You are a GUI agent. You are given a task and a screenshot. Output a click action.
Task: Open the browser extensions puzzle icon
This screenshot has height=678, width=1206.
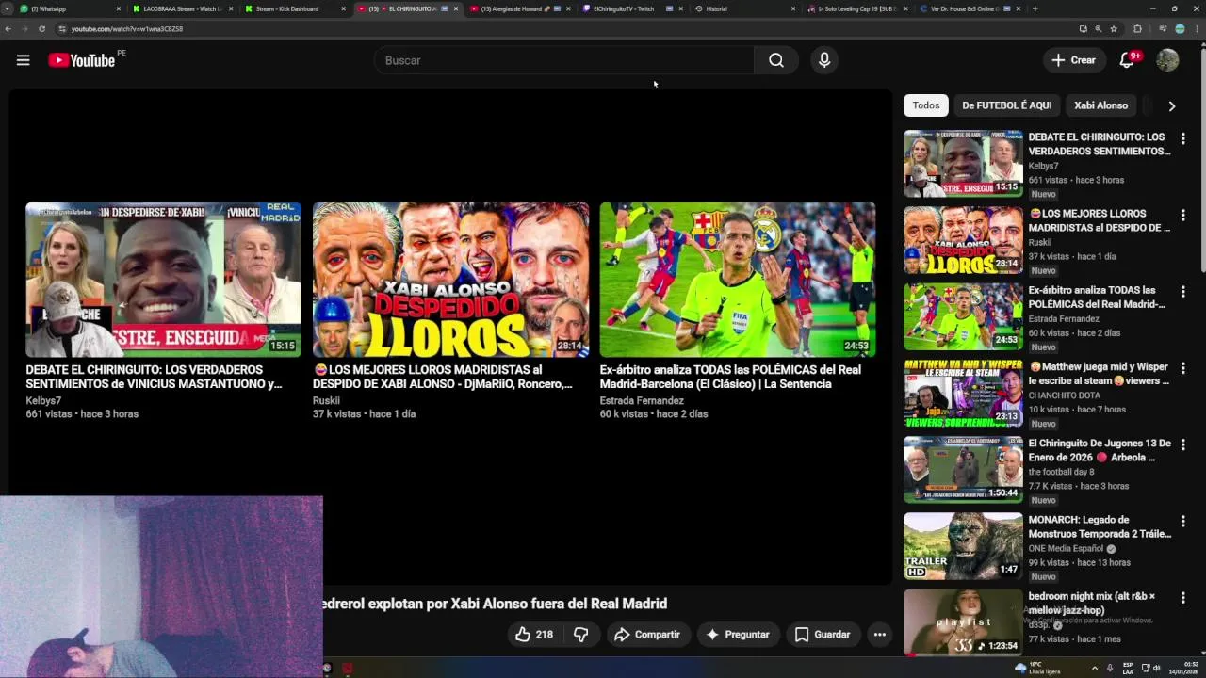click(1137, 29)
